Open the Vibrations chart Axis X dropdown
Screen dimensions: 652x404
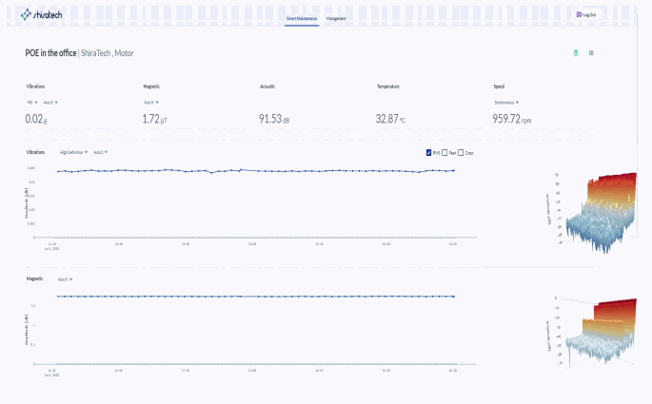click(100, 152)
